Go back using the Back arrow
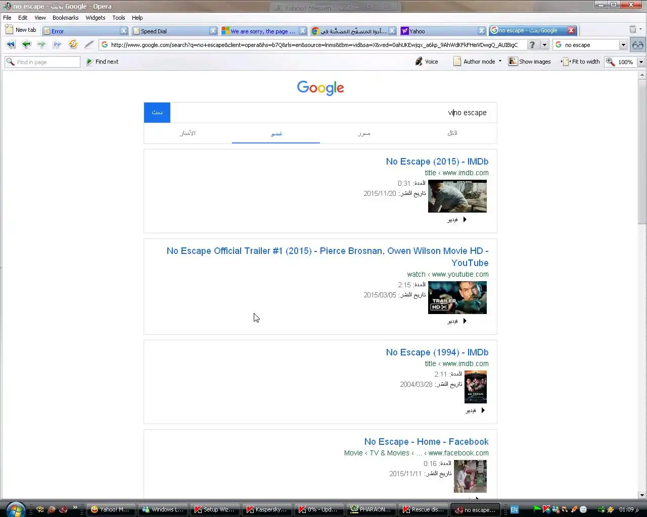This screenshot has height=517, width=647. 26,44
